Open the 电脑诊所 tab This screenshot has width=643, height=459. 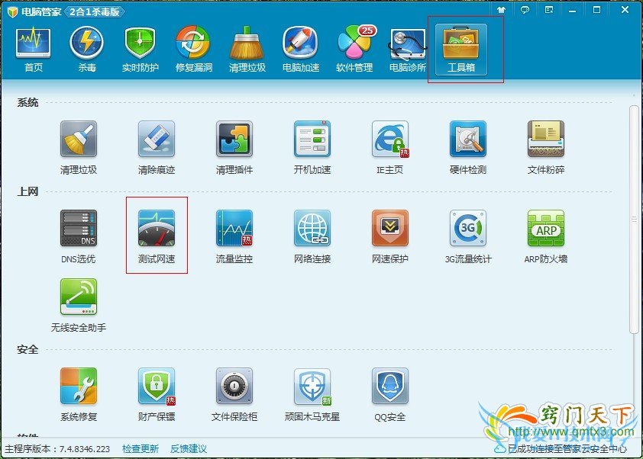point(408,50)
